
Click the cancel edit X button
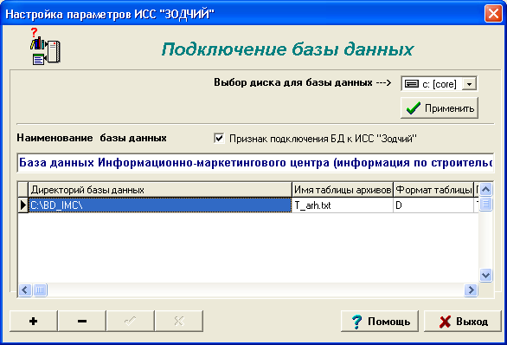click(x=179, y=321)
